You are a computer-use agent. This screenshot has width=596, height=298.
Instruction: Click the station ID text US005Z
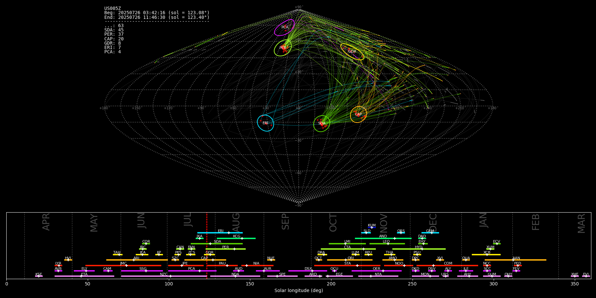pos(113,9)
